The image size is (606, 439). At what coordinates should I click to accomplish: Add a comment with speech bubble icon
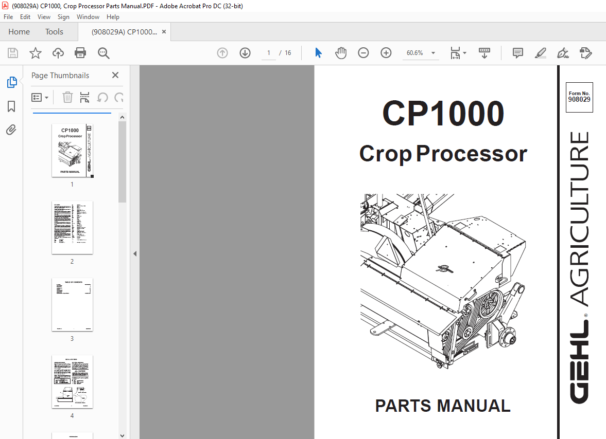(x=518, y=53)
